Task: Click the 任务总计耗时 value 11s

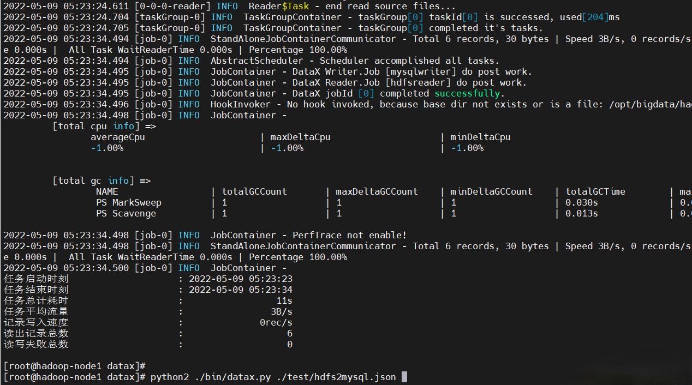Action: point(285,300)
